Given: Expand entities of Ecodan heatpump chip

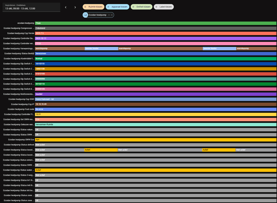Looking at the screenshot, I should click(109, 15).
